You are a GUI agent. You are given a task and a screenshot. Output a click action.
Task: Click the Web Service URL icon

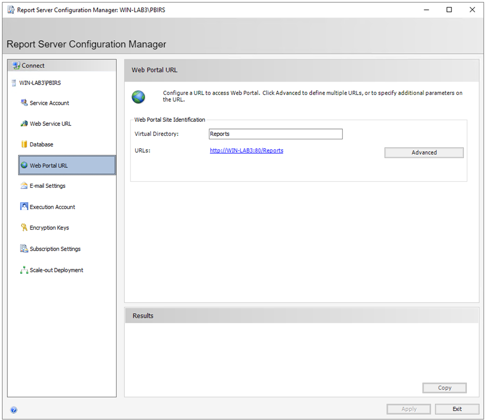pos(24,124)
